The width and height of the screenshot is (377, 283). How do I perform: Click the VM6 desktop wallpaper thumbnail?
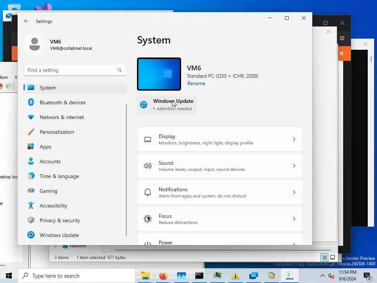click(159, 74)
